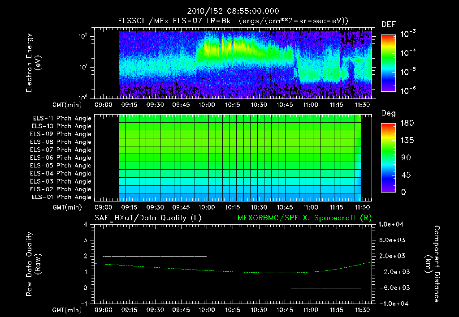The width and height of the screenshot is (459, 317).
Task: Click the 1.0e+04 right axis value
Action: tap(391, 224)
